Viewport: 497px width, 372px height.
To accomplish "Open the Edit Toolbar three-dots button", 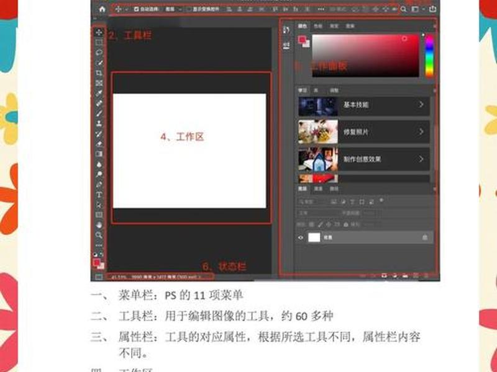I will [99, 245].
